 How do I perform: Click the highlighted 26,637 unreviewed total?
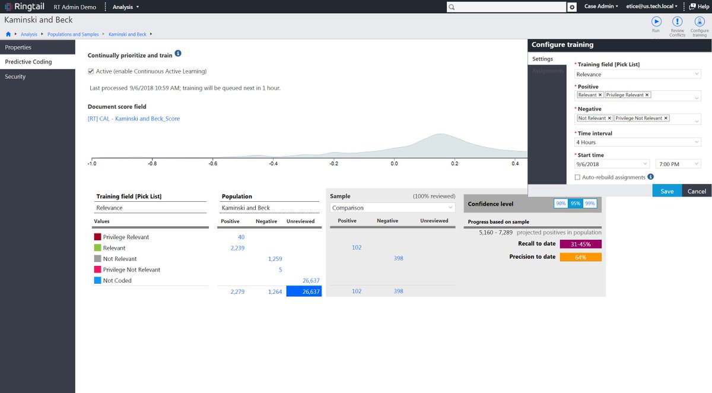tap(304, 291)
